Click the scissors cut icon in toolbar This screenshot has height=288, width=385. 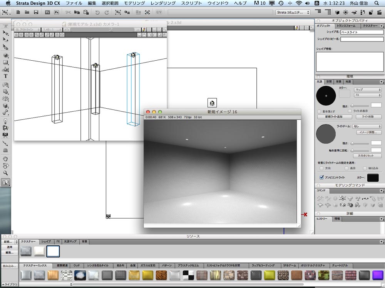68,12
